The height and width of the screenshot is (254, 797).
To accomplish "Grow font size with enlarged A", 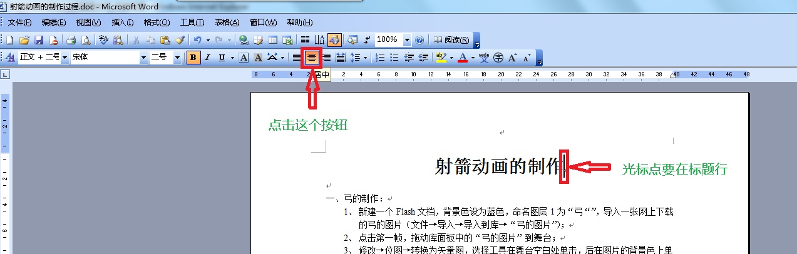I will (x=512, y=58).
